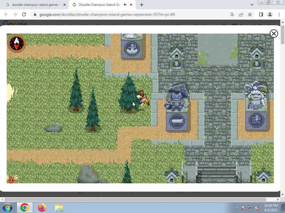The height and width of the screenshot is (213, 285).
Task: Click the horizontal scrollbar right arrow
Action: 278,199
